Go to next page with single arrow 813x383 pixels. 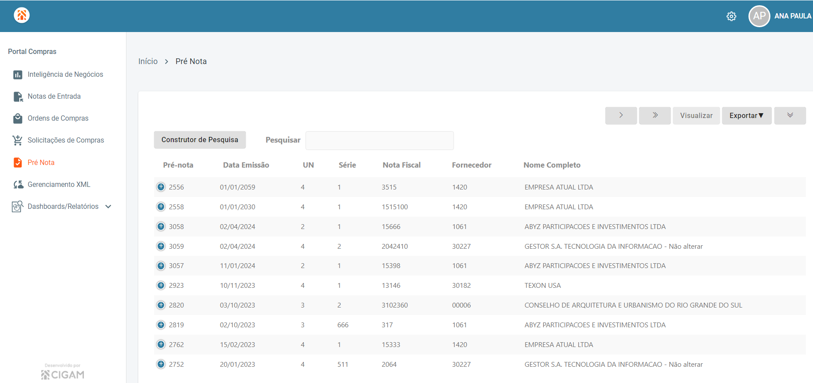(621, 116)
